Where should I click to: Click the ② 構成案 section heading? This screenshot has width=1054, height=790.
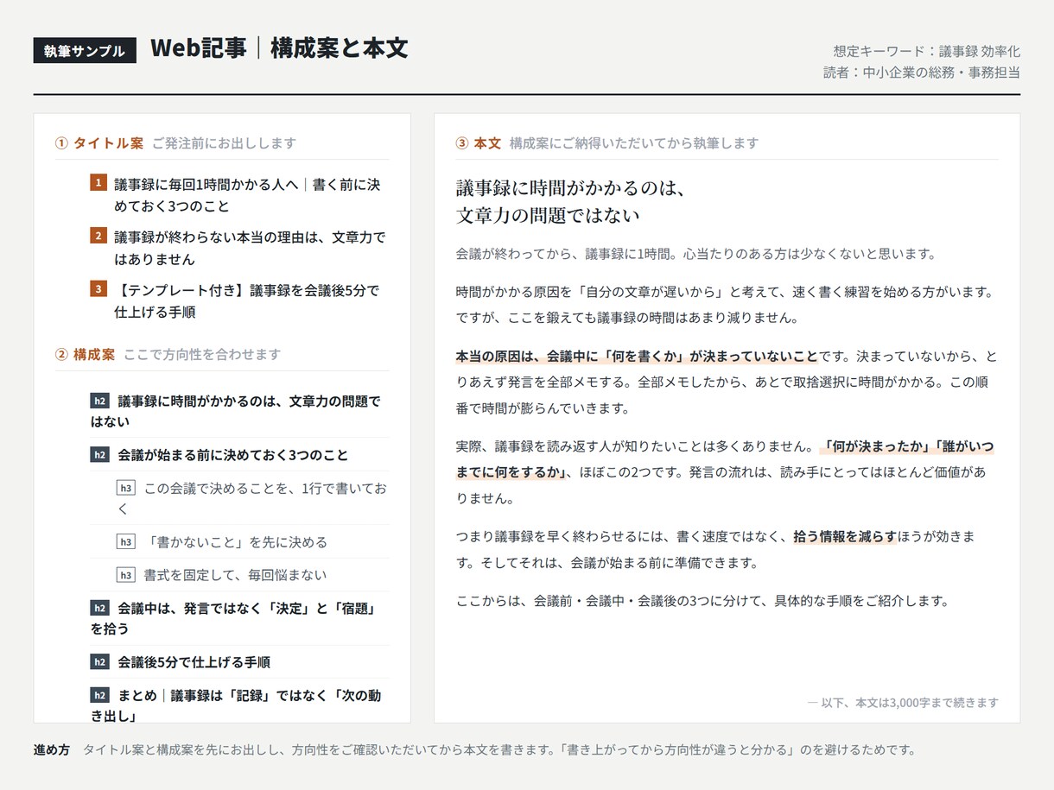pos(85,354)
